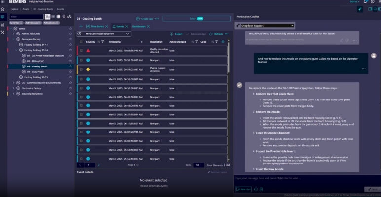Open the Explore monitor sidebar icon
The image size is (381, 197).
click(x=2, y=17)
